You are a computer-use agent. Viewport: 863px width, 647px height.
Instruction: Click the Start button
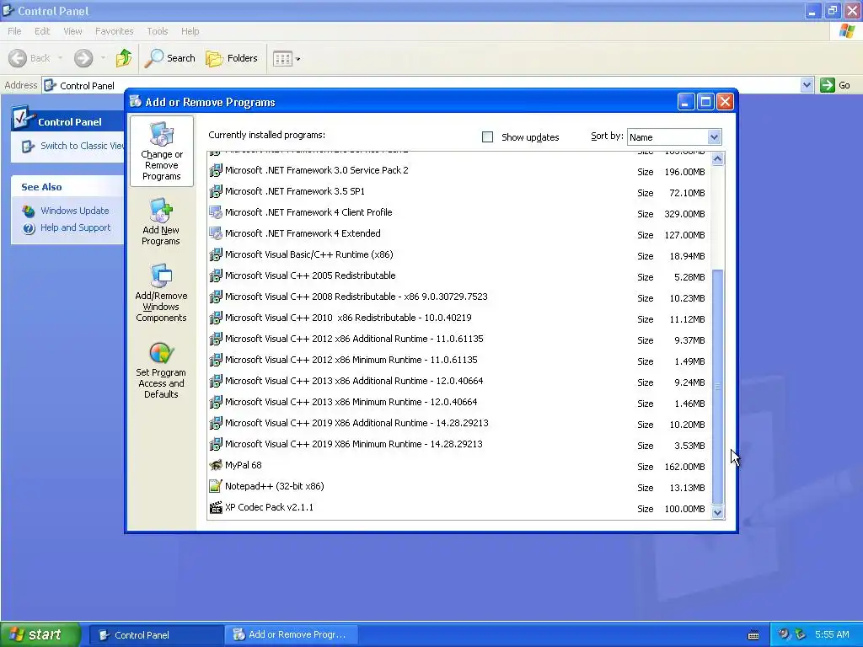[40, 634]
